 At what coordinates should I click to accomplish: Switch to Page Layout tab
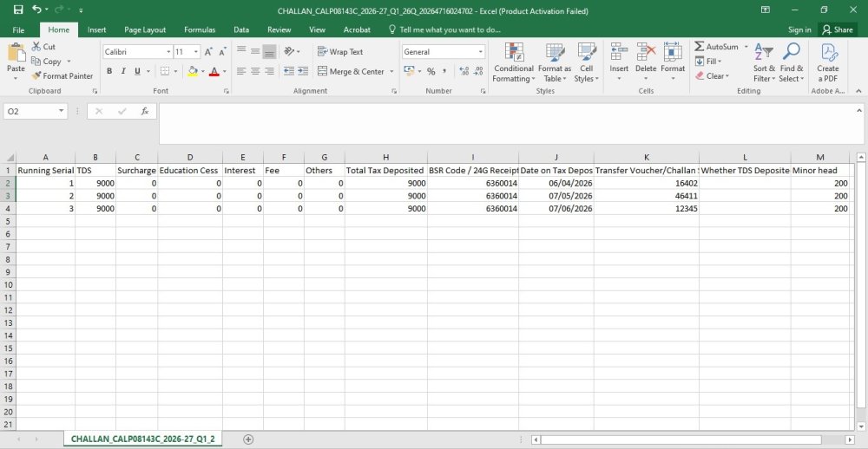(145, 29)
